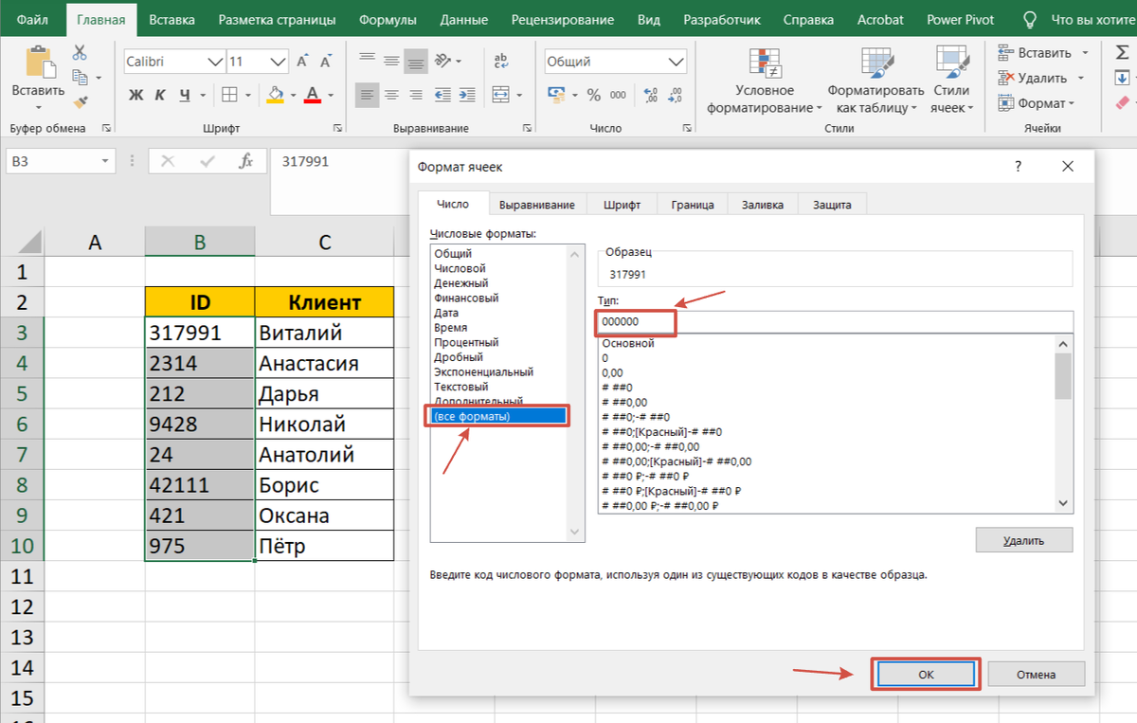Align text to top of cell

coord(367,61)
